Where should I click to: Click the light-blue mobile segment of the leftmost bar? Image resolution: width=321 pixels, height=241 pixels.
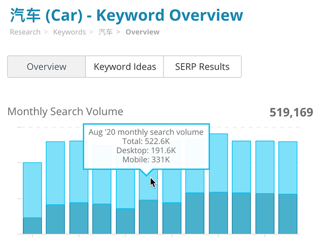click(33, 190)
